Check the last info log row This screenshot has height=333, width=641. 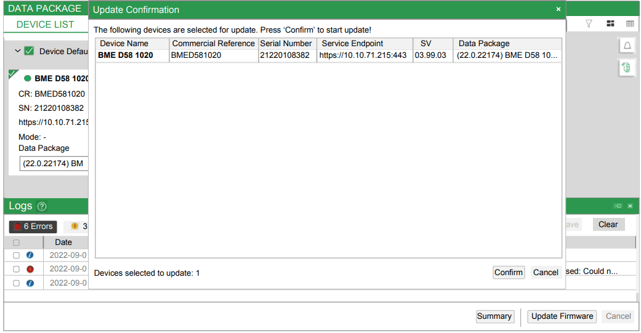(x=17, y=283)
